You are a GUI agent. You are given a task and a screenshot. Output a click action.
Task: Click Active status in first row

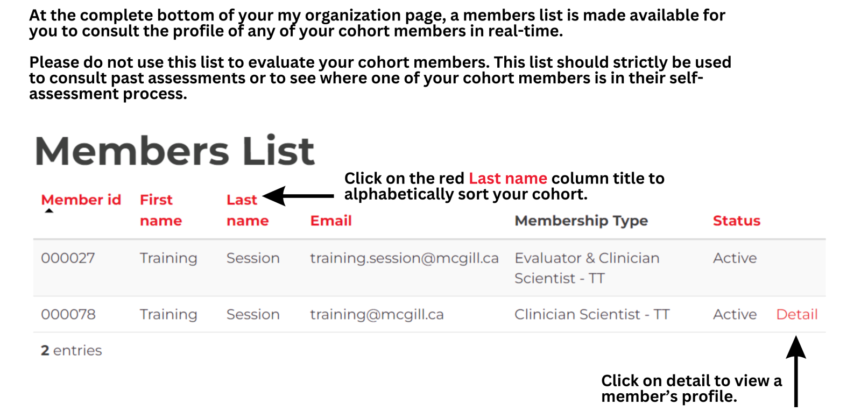click(735, 258)
